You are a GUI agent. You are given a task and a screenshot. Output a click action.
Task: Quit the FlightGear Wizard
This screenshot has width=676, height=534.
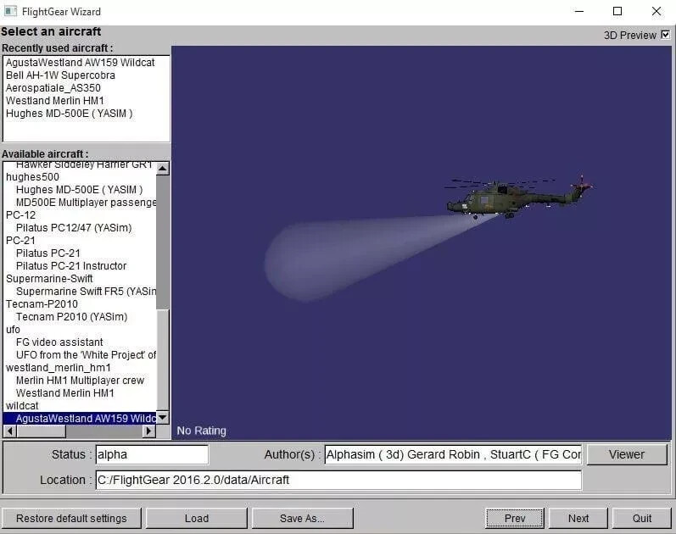(642, 518)
